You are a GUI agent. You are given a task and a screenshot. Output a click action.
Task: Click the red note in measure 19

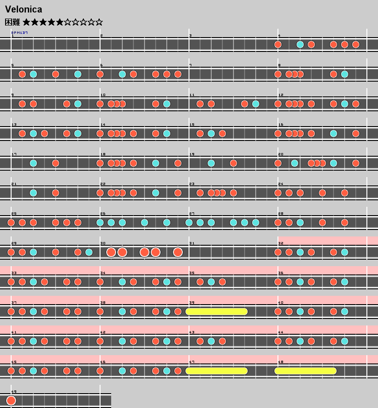coord(233,163)
